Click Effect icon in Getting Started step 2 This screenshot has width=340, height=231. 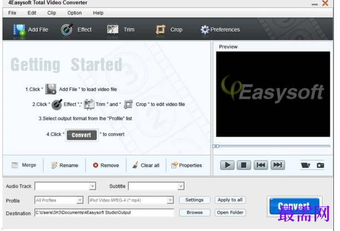57,104
